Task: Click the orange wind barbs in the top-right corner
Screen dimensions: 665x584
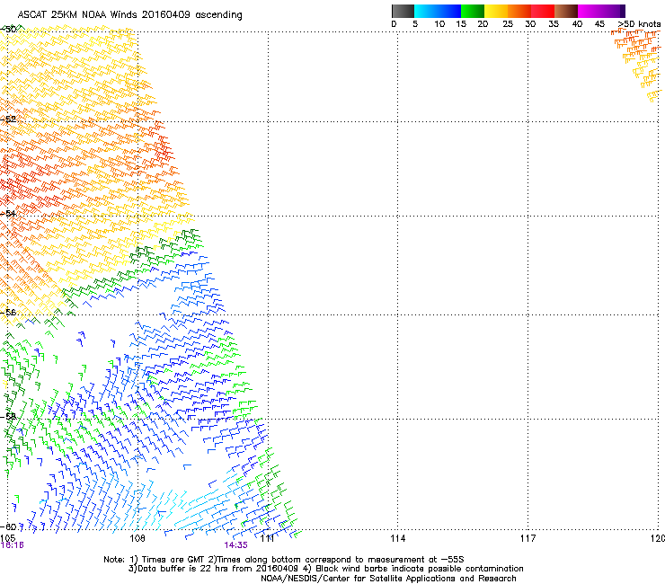Action: (x=636, y=65)
